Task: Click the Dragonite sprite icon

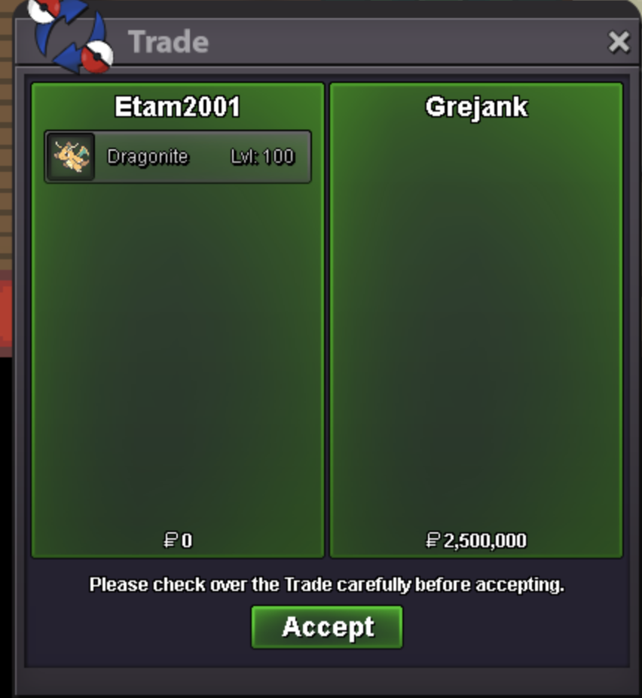Action: (x=71, y=156)
